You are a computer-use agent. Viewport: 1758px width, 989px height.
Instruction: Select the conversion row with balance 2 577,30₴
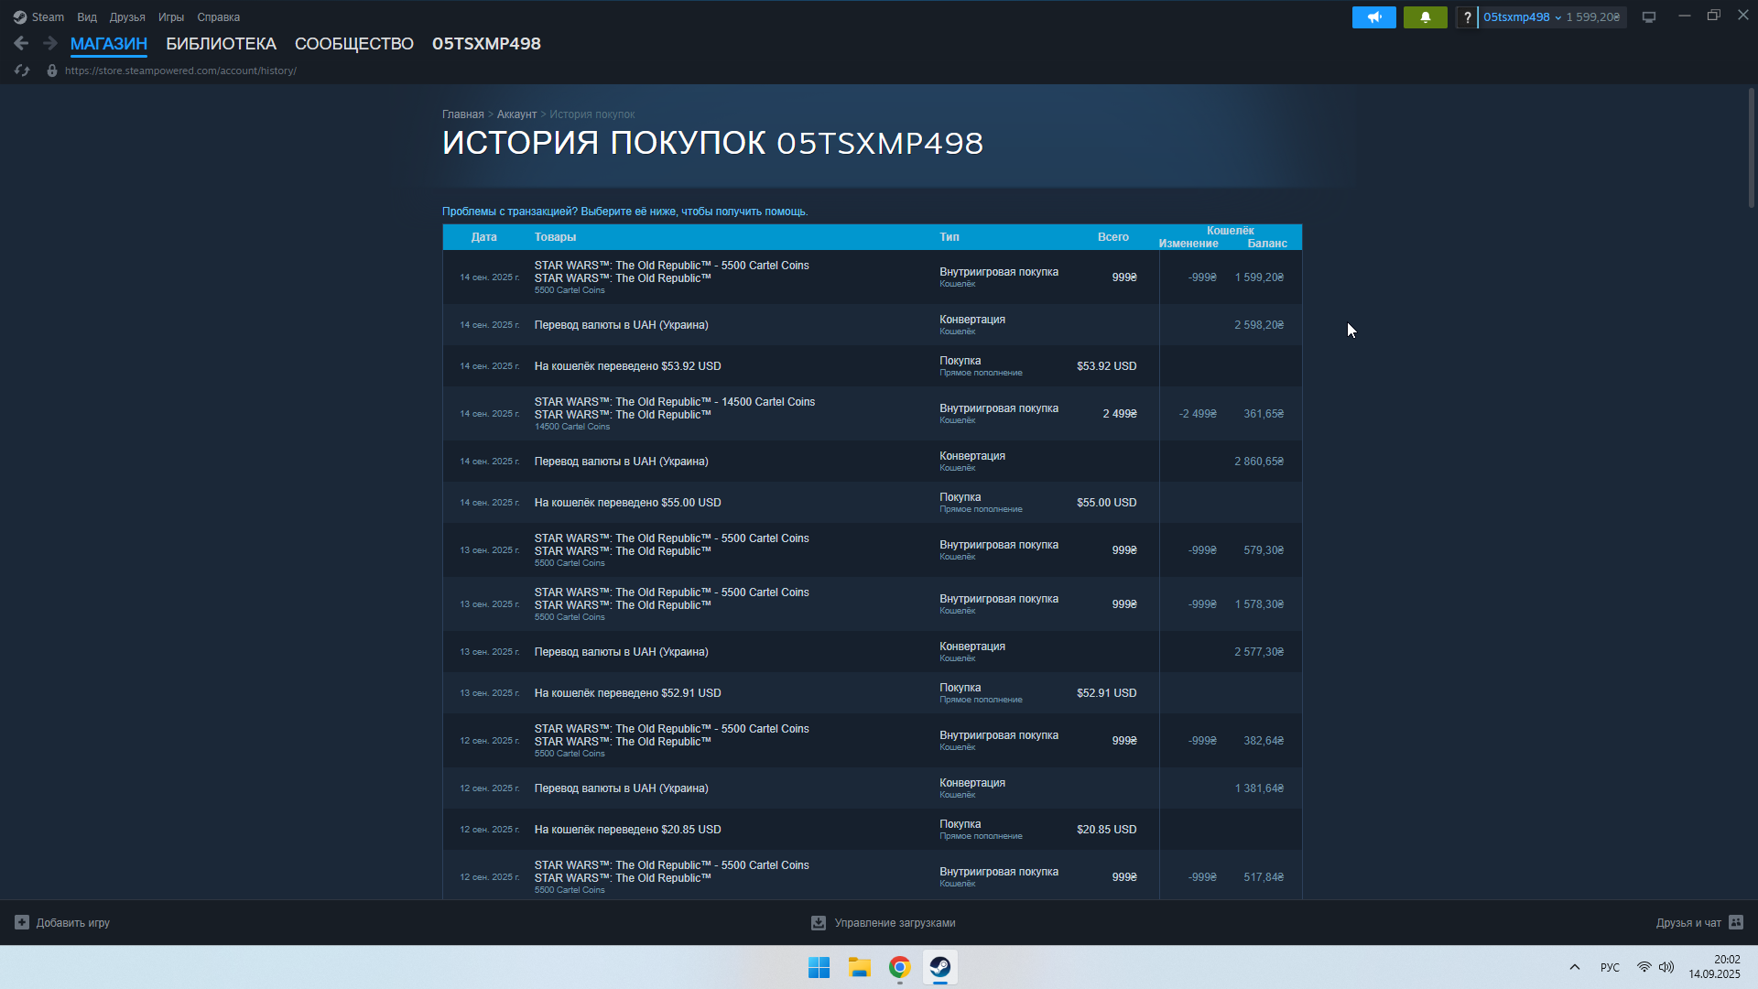(x=872, y=652)
